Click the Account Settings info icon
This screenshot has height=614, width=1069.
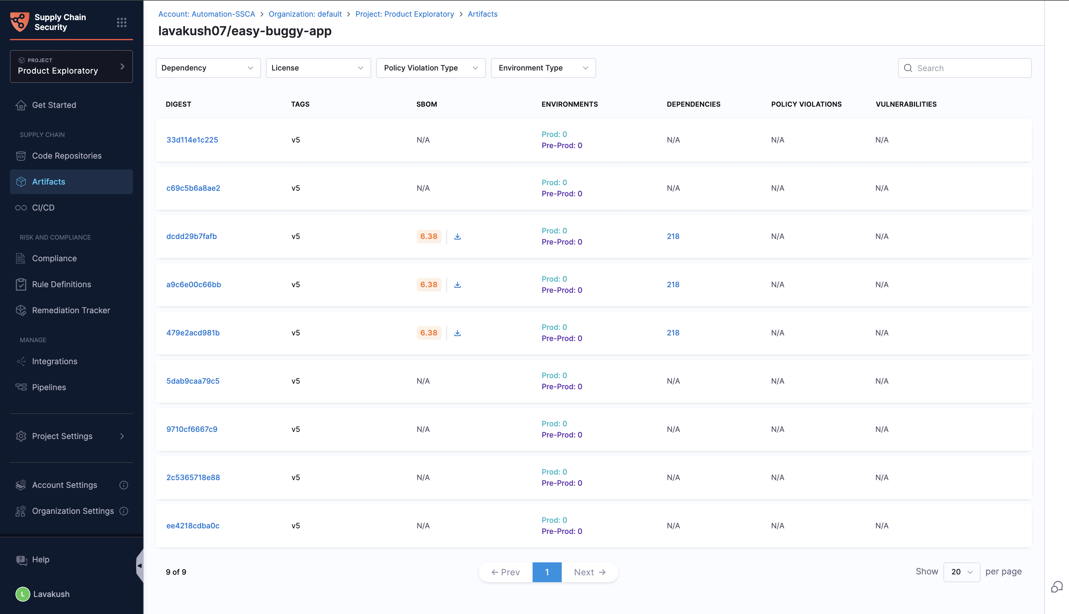124,485
